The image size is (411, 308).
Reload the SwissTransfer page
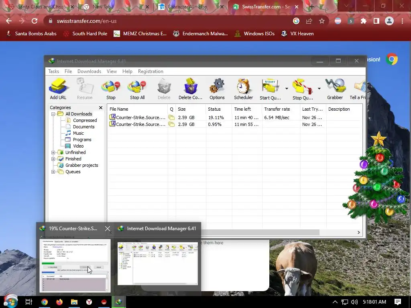(35, 21)
